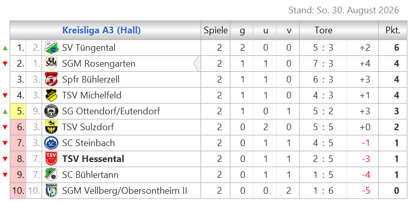Screen dimensions: 412x203
Task: Click the SGM Vellberg/Obersontheim II logo
Action: tap(51, 191)
